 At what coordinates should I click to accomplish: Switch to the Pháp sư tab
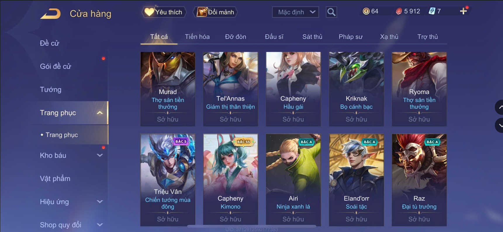(350, 37)
